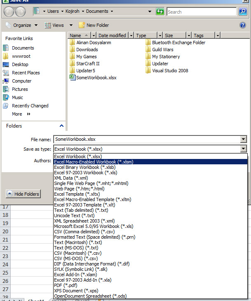Screen dimensions: 251x301
Task: Click New Folder toolbar button
Action: coord(94,25)
